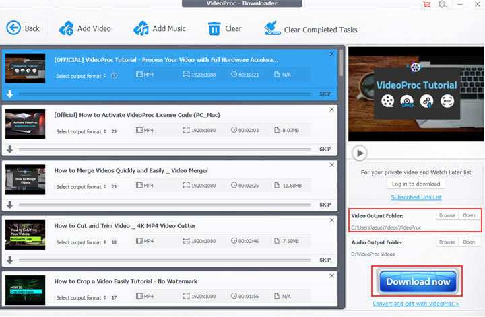Click progress bar of Activate License Code task

tap(164, 149)
